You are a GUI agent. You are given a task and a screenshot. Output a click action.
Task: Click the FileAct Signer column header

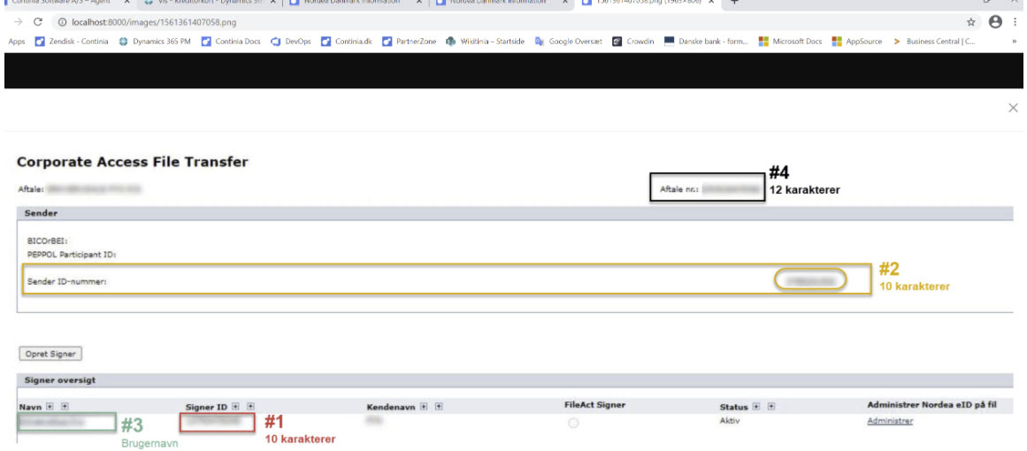pos(594,404)
